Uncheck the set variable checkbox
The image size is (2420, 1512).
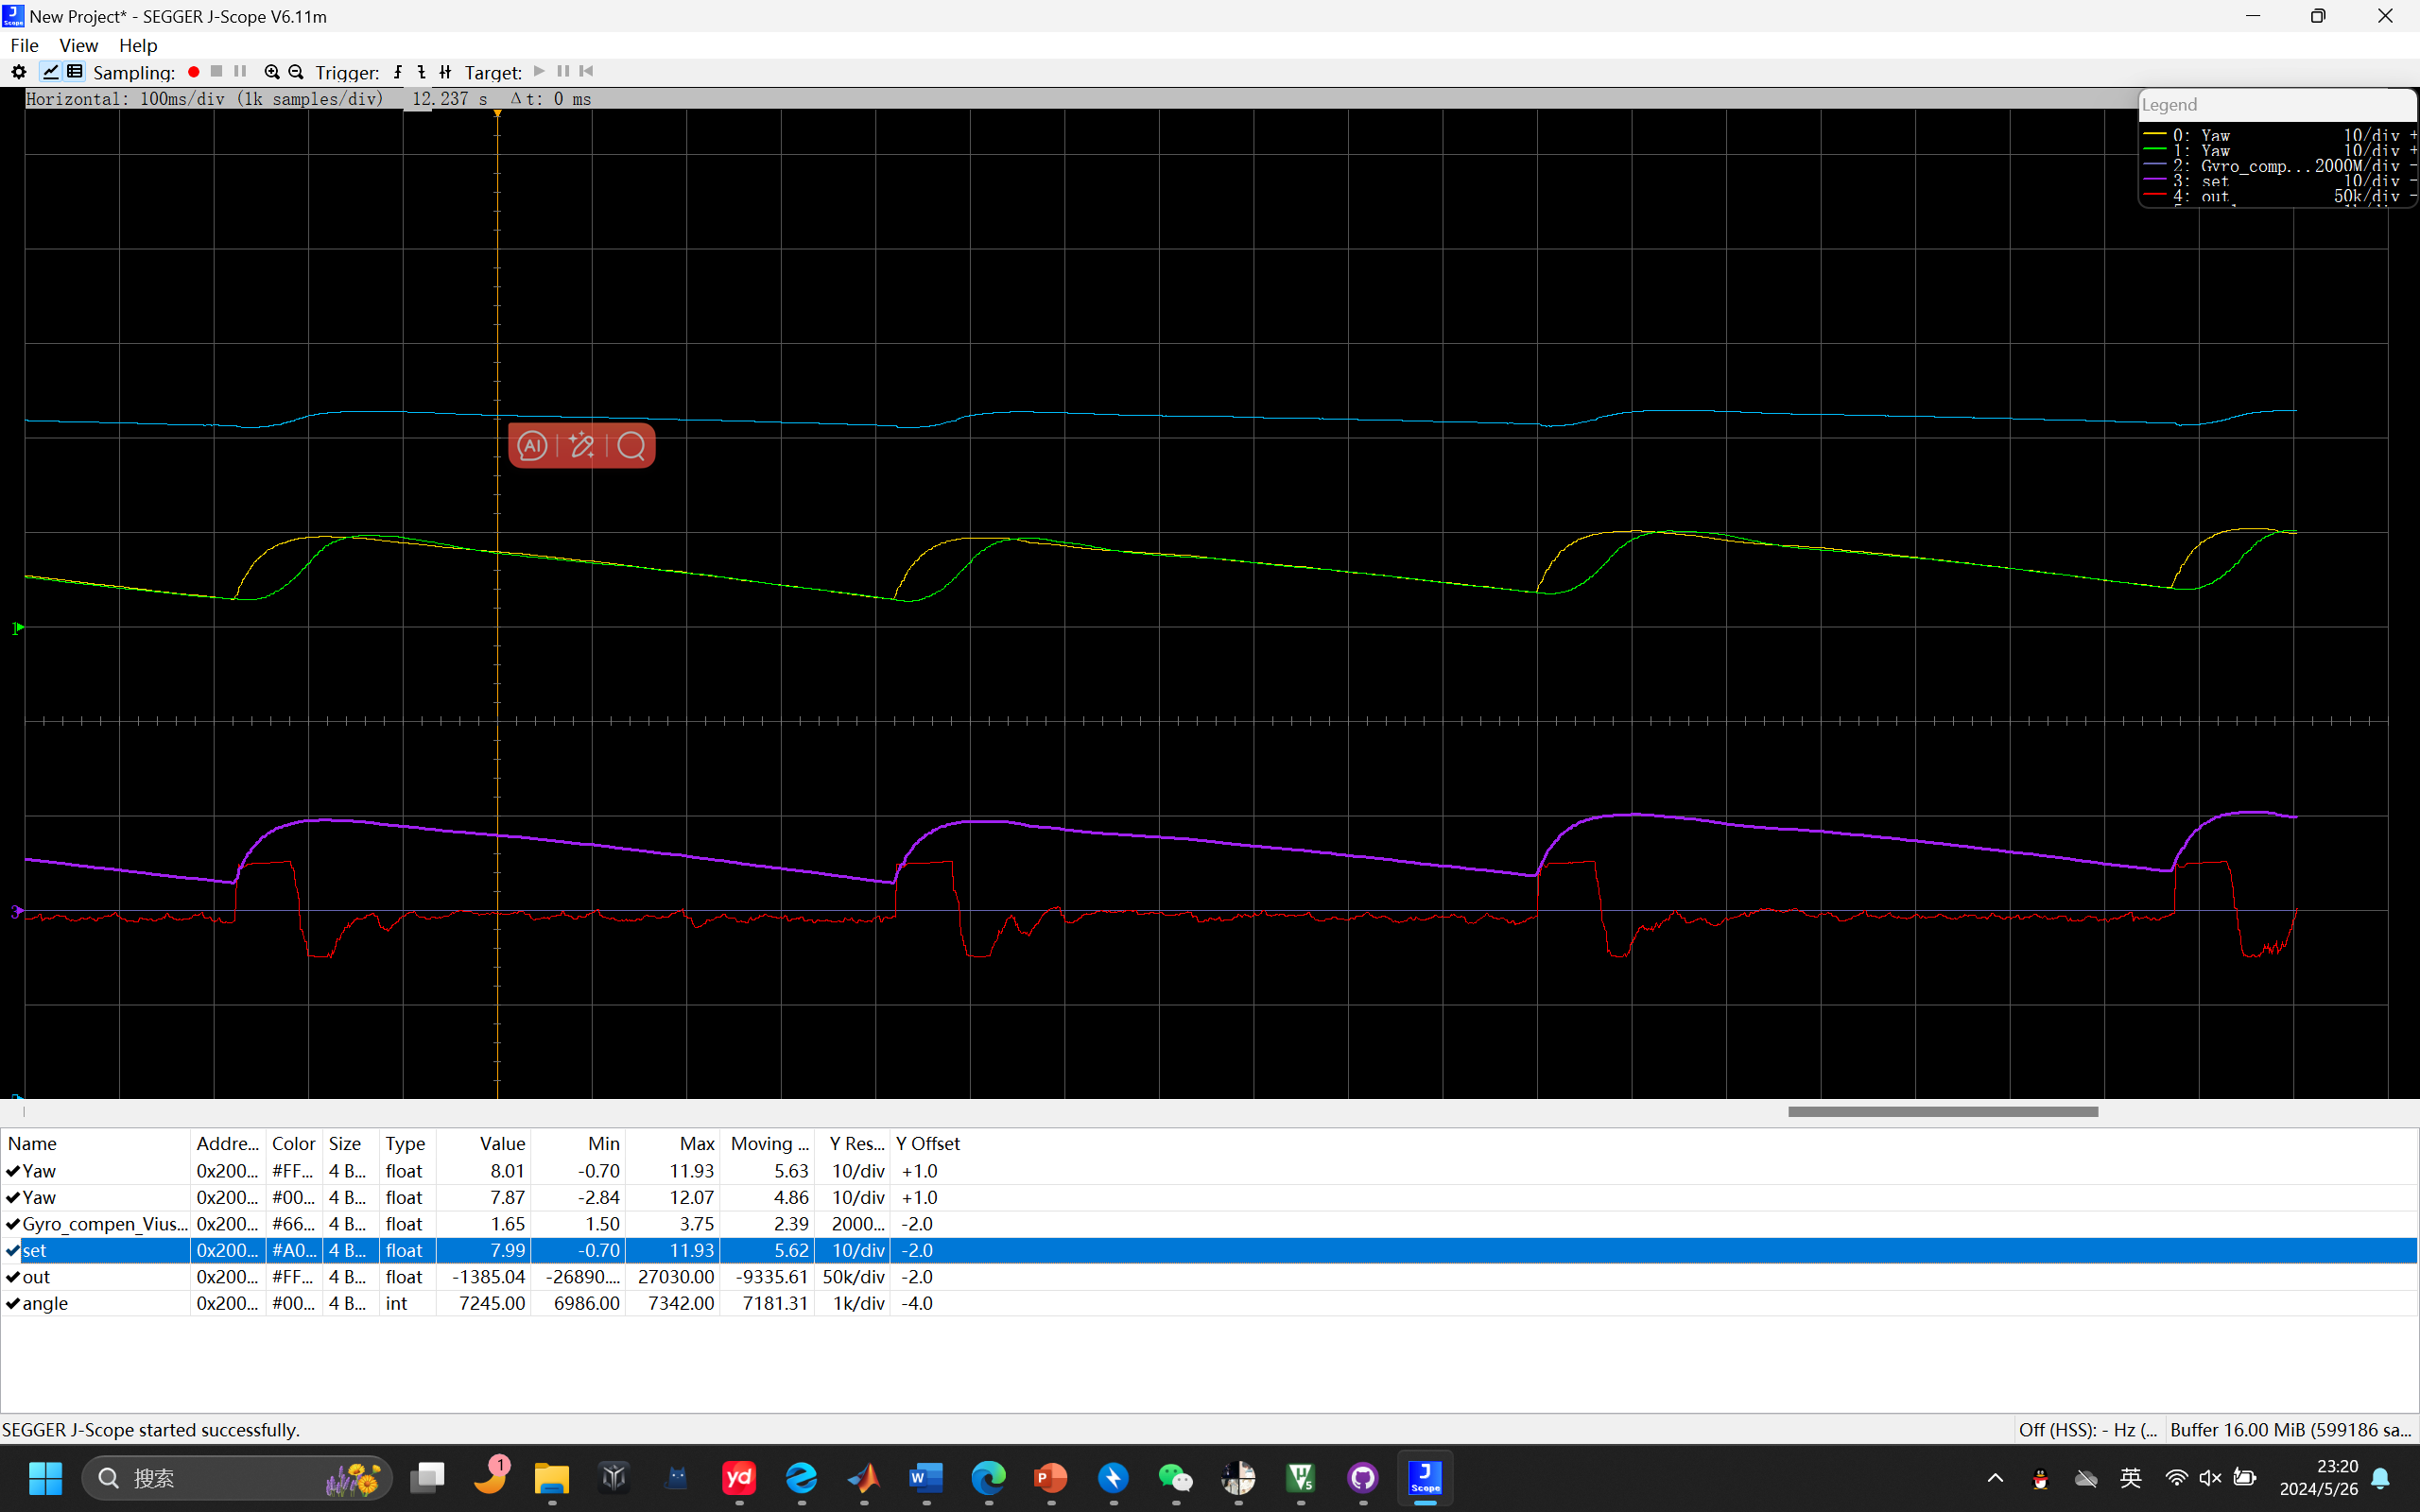click(13, 1251)
